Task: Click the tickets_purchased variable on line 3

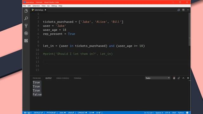Action: pyautogui.click(x=58, y=22)
